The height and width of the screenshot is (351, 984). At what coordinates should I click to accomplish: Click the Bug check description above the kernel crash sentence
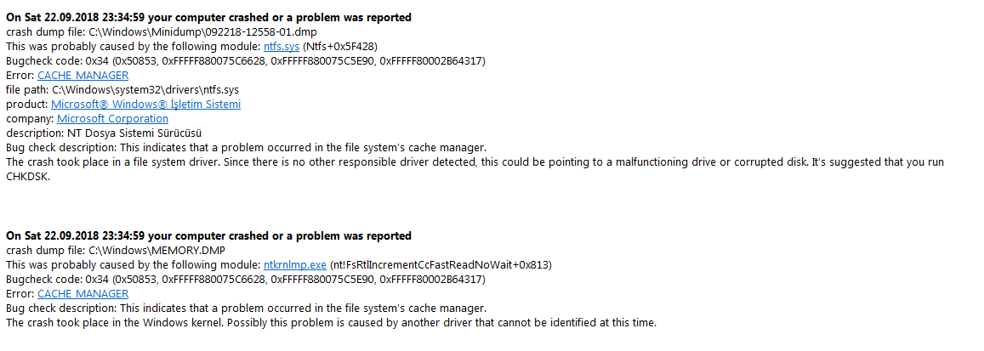247,309
